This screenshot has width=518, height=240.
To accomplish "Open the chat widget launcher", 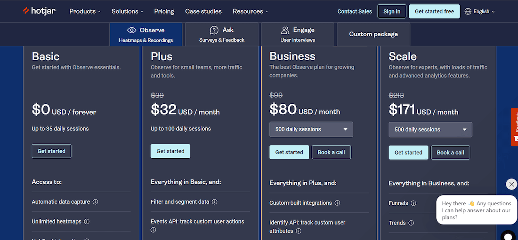I will (x=509, y=235).
